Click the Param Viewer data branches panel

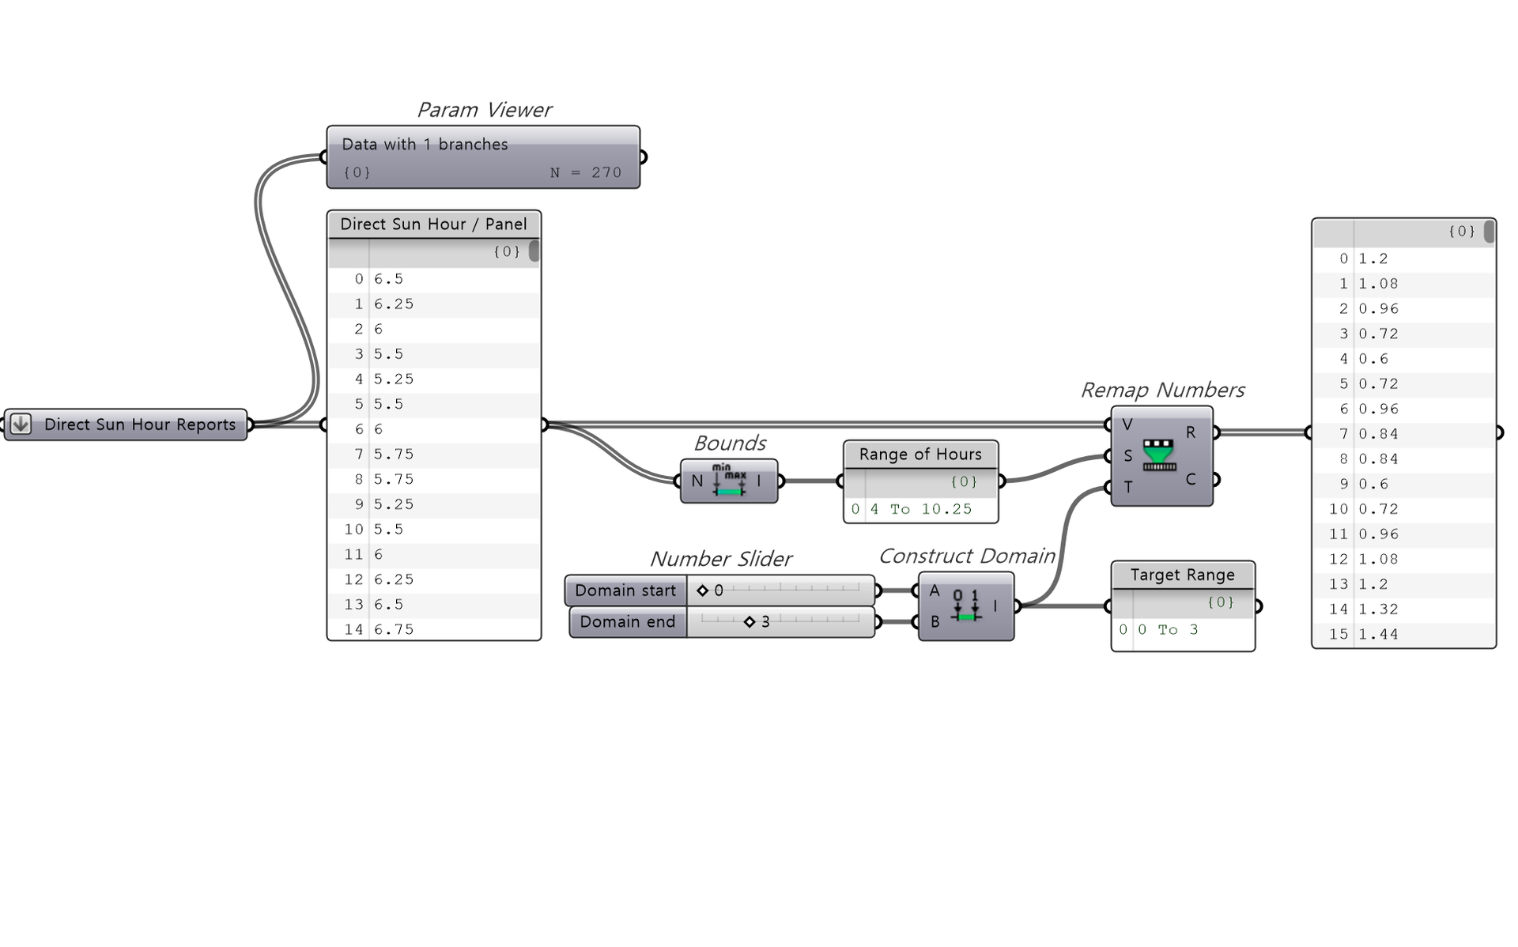483,157
